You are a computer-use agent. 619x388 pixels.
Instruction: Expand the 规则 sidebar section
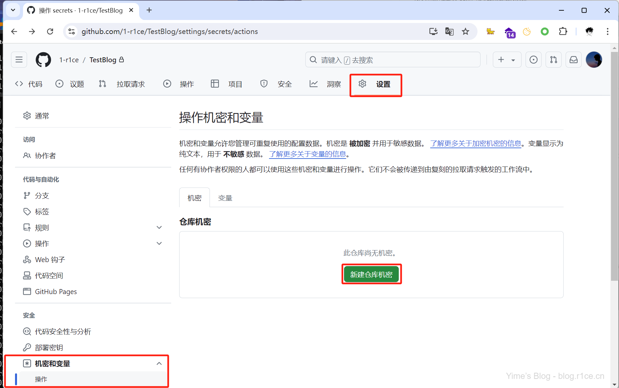pos(159,227)
